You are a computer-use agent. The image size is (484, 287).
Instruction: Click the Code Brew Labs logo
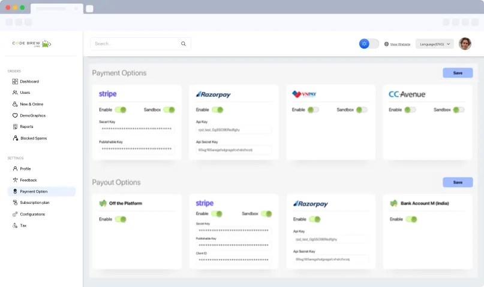pyautogui.click(x=31, y=44)
